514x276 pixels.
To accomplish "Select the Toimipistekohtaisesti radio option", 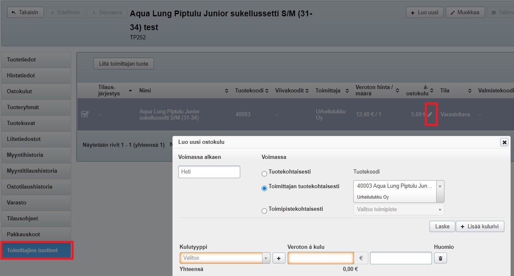I will pyautogui.click(x=264, y=211).
